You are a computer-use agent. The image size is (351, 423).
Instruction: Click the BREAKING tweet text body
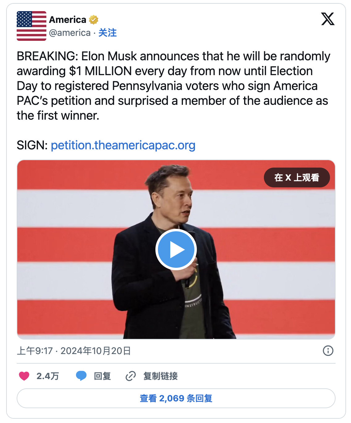pyautogui.click(x=173, y=86)
